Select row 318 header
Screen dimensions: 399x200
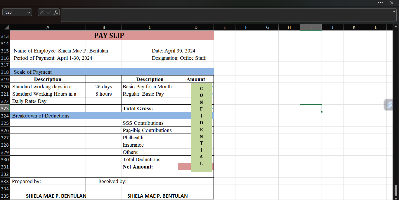(x=5, y=72)
